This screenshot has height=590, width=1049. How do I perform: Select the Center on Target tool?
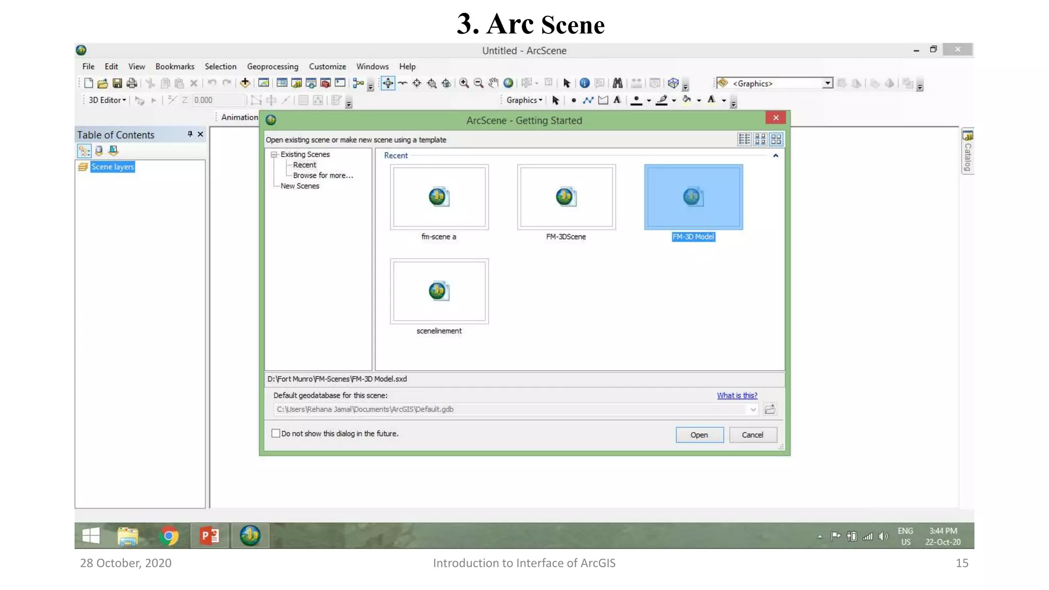417,83
